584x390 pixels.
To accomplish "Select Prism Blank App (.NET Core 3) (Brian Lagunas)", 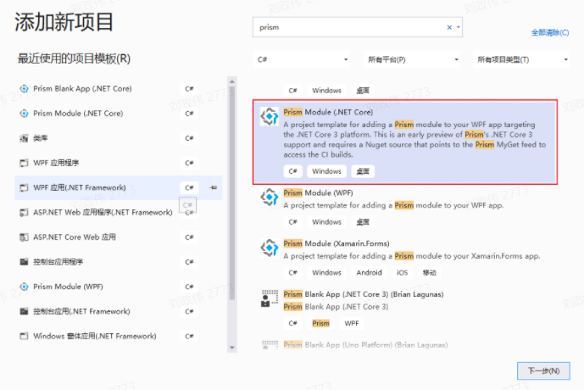I will click(x=405, y=309).
